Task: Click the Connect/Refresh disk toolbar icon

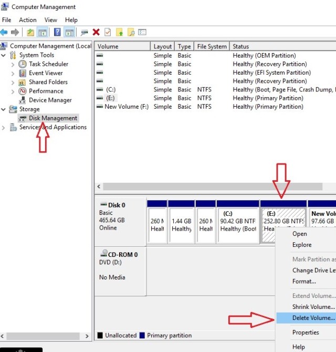Action: [85, 33]
